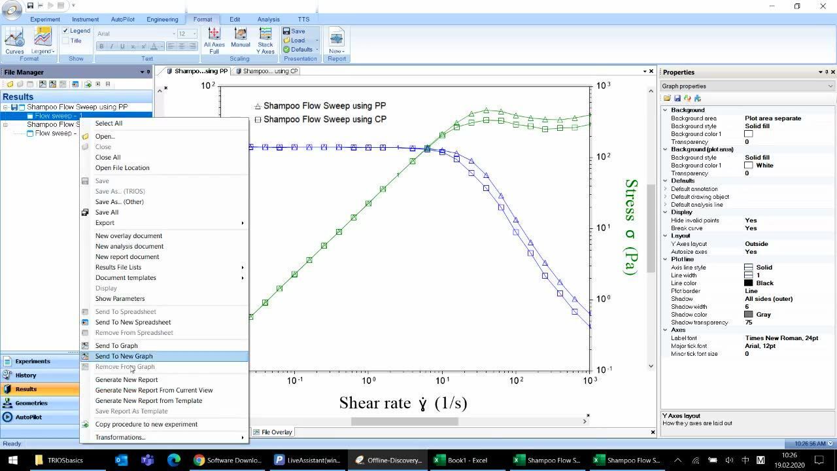Uncheck the Legend checkbox

coord(66,31)
